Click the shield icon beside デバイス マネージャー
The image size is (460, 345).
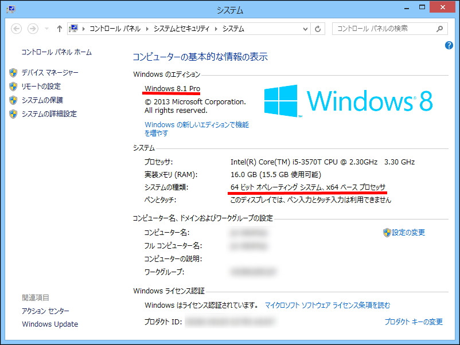13,72
